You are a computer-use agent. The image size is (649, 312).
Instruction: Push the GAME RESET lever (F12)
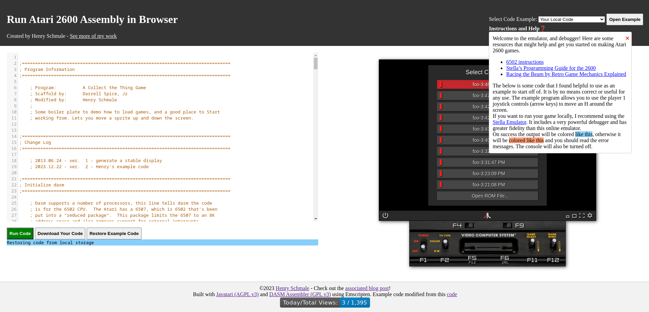553,245
